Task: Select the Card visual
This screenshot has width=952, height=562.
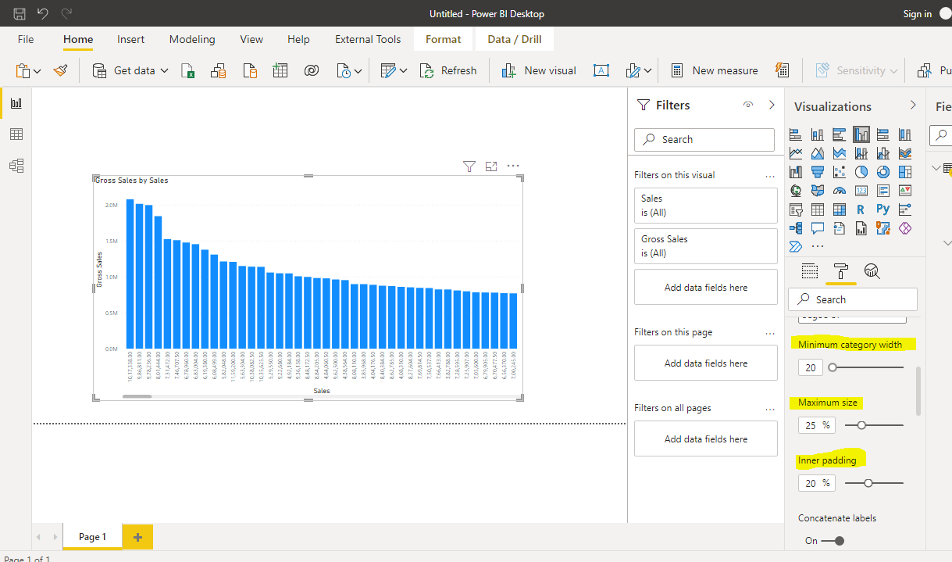Action: (861, 190)
